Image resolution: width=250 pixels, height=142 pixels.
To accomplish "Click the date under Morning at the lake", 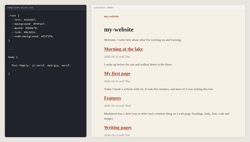I will pyautogui.click(x=117, y=57).
